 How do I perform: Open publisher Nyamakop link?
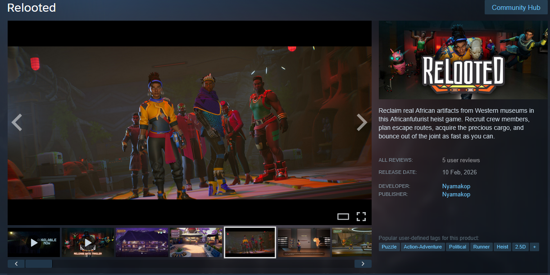pos(456,194)
